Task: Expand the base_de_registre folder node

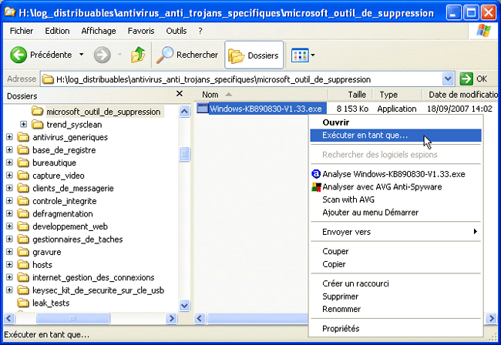Action: coord(9,149)
